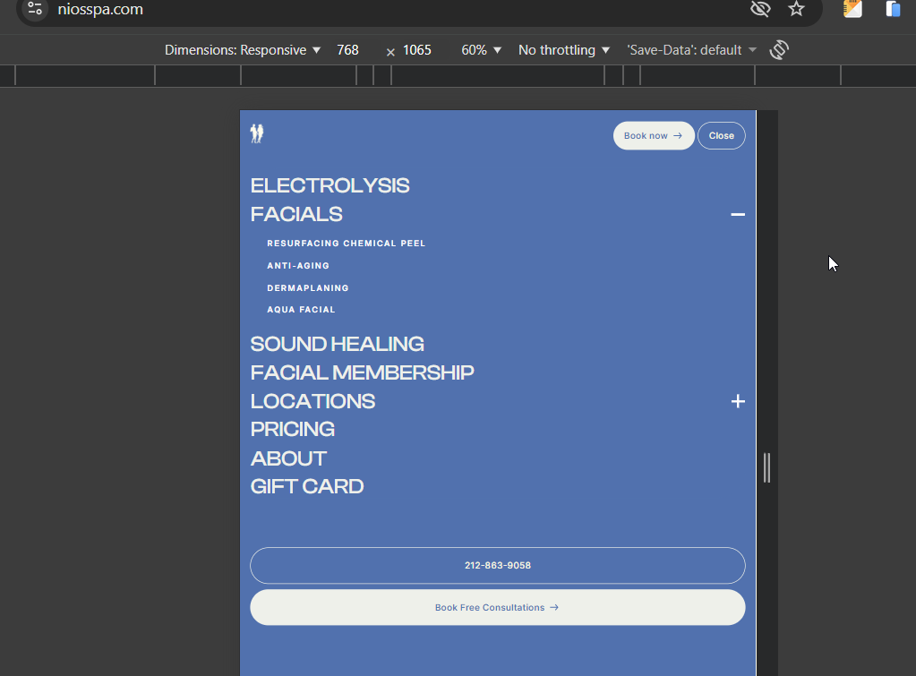Click the crossed-out eye icon in address bar
This screenshot has width=916, height=676.
click(760, 9)
